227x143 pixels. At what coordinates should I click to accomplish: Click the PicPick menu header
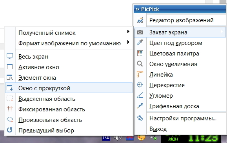[180, 9]
